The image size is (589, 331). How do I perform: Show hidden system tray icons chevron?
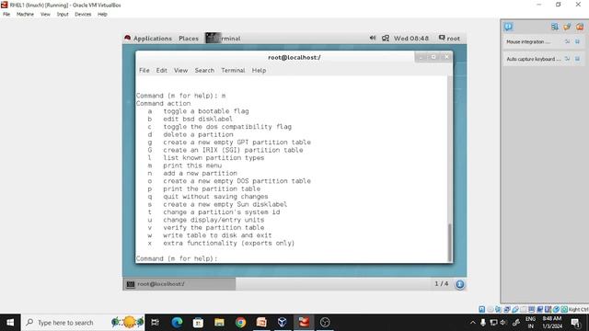click(472, 323)
